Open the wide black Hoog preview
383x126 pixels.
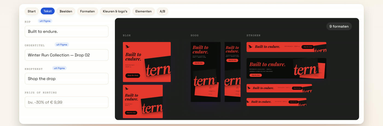click(x=205, y=72)
